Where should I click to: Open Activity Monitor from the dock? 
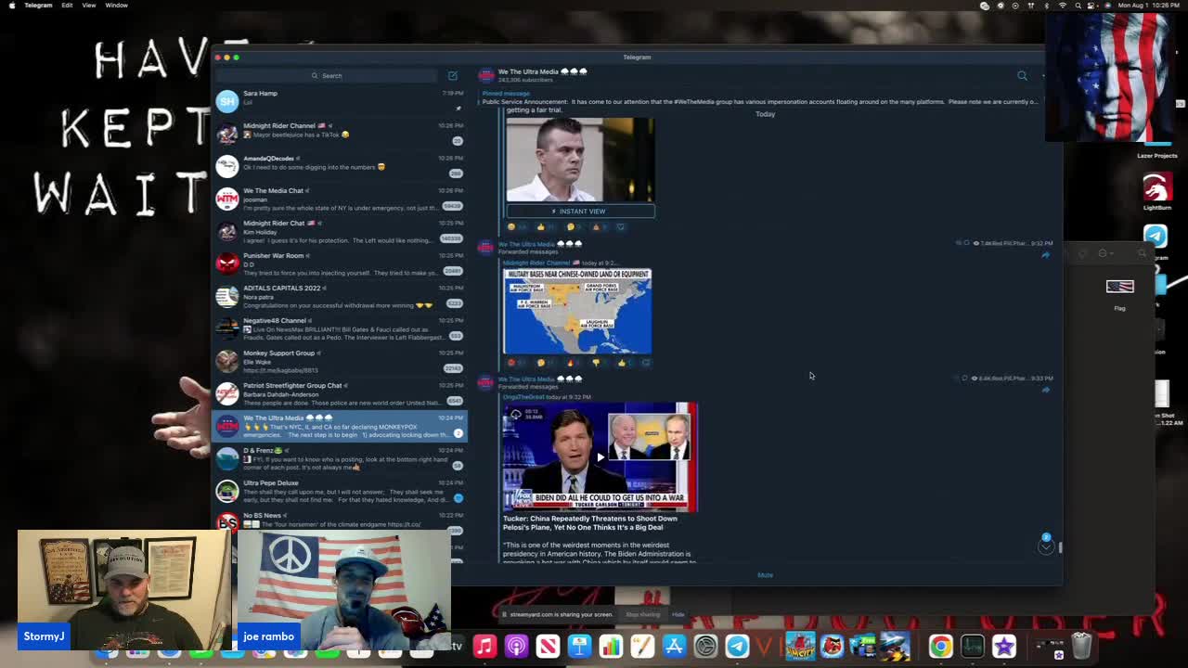[972, 646]
